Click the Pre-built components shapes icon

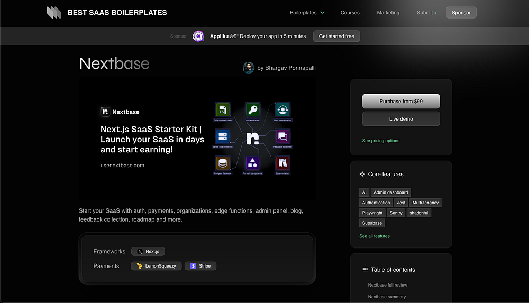coord(252,163)
